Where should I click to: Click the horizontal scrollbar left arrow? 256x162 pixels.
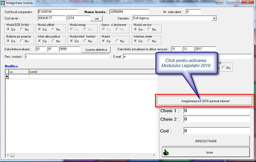(x=7, y=155)
